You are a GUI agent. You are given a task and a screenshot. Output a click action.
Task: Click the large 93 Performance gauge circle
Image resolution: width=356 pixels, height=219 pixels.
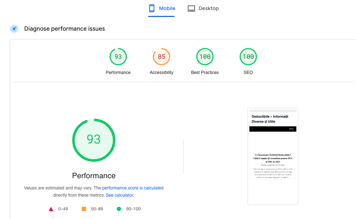[x=94, y=140]
